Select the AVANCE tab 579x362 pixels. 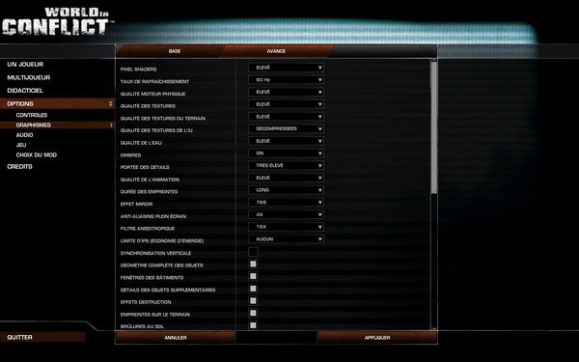tap(276, 51)
